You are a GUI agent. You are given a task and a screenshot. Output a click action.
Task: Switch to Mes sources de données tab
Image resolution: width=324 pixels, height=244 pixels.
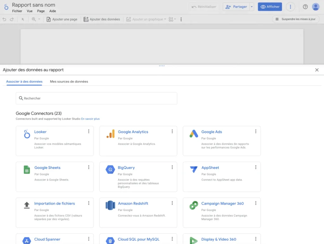(69, 82)
